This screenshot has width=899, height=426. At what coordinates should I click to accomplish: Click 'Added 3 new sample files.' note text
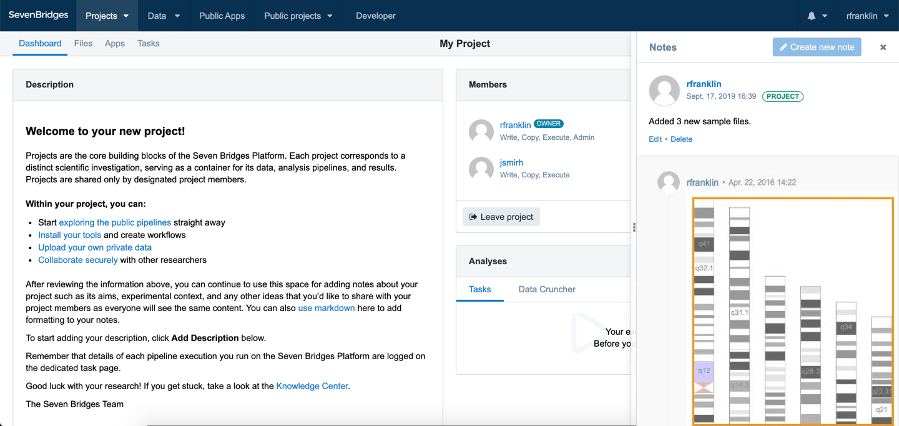700,121
